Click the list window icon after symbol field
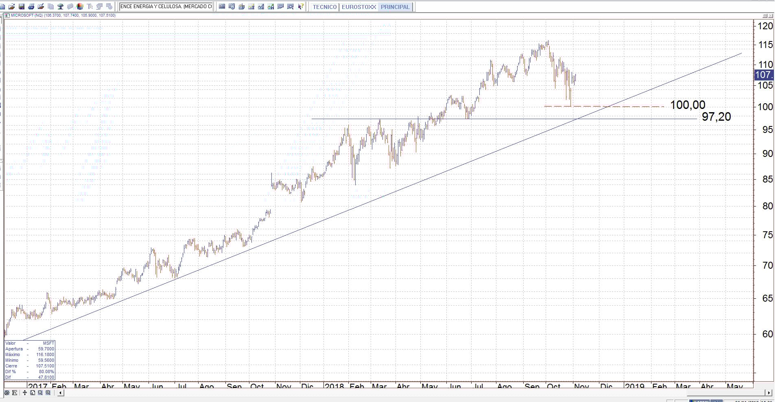Screen dimensions: 778x402 point(222,7)
